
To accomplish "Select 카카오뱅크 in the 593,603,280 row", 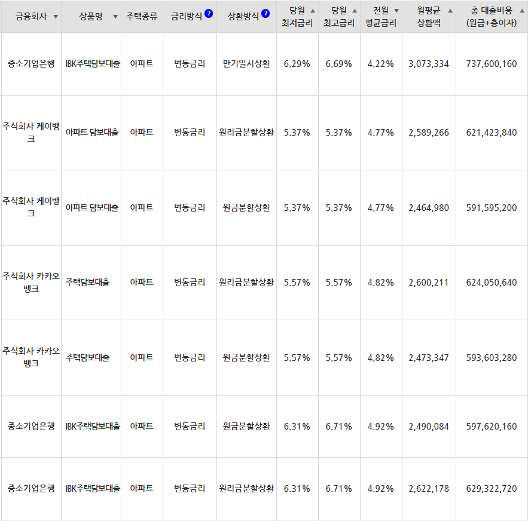I will point(31,357).
